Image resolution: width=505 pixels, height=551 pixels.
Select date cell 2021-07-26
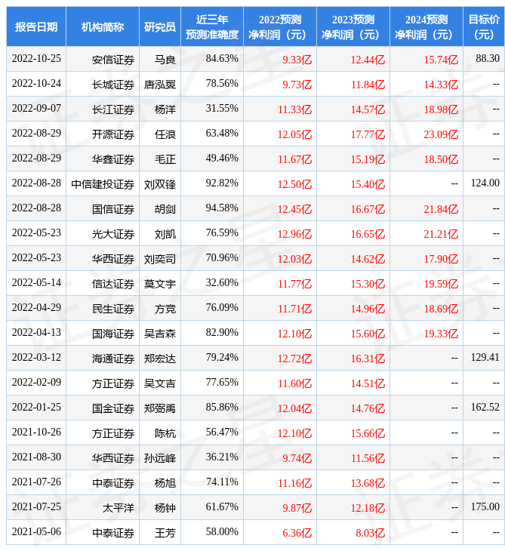point(36,482)
